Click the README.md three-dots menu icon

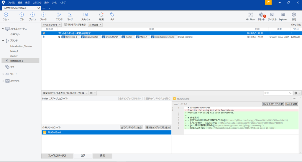(x=294, y=99)
